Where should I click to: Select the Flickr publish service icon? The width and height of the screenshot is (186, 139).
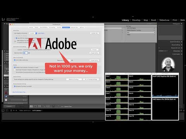pos(6,100)
